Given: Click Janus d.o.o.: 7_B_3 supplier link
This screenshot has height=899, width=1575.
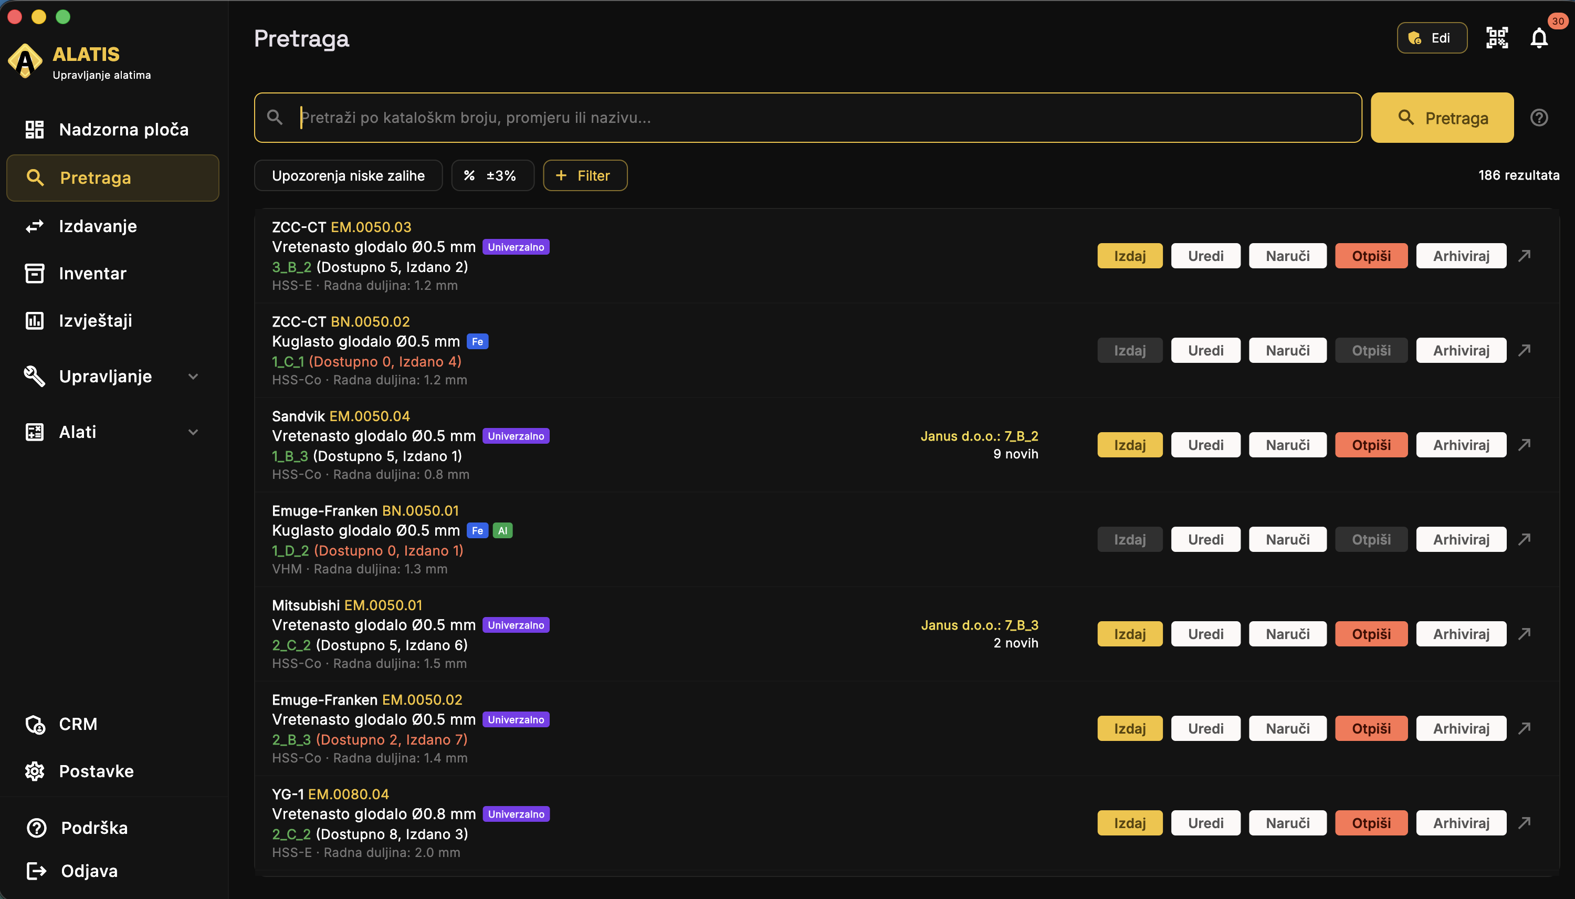Looking at the screenshot, I should point(980,625).
